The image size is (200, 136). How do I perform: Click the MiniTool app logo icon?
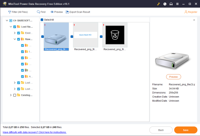coord(5,4)
